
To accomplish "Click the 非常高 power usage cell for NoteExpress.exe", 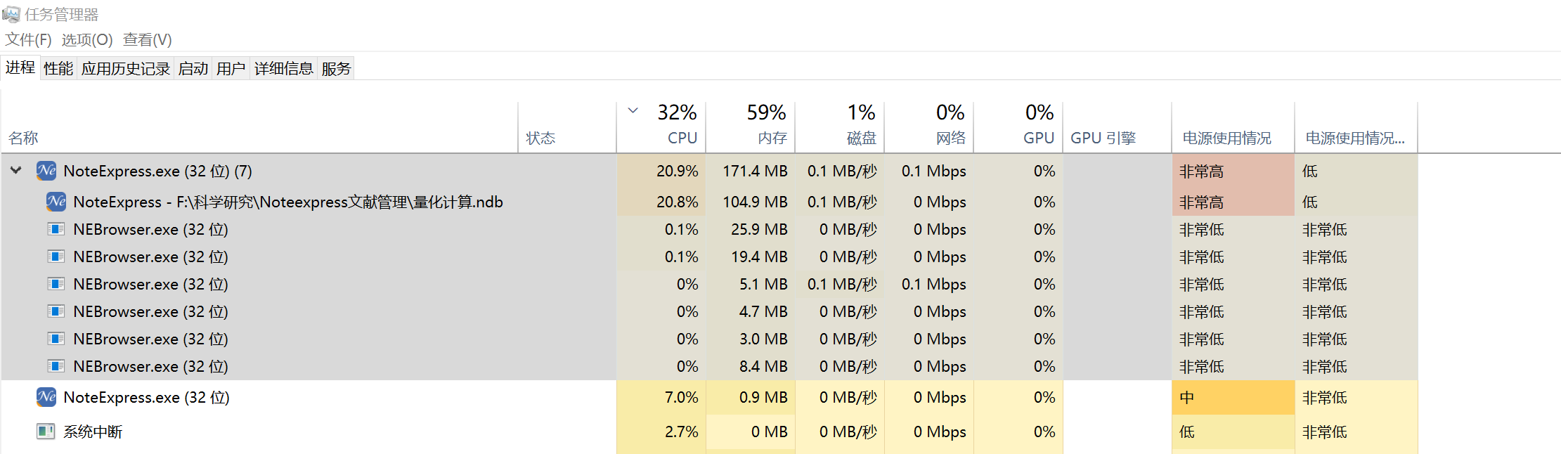I will [x=1232, y=171].
